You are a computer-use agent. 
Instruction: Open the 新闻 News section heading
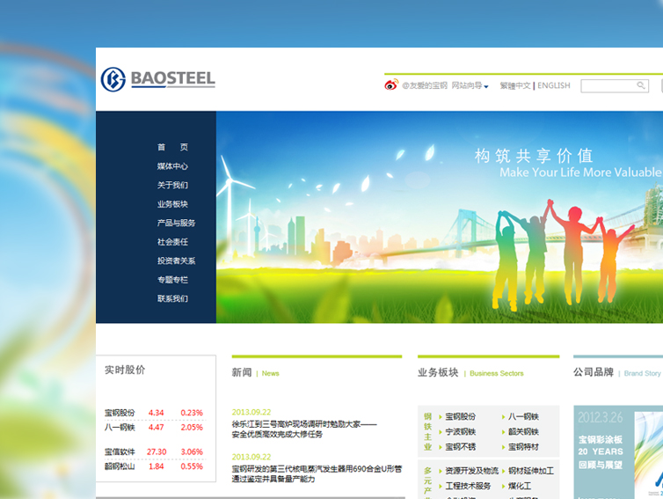[x=255, y=372]
